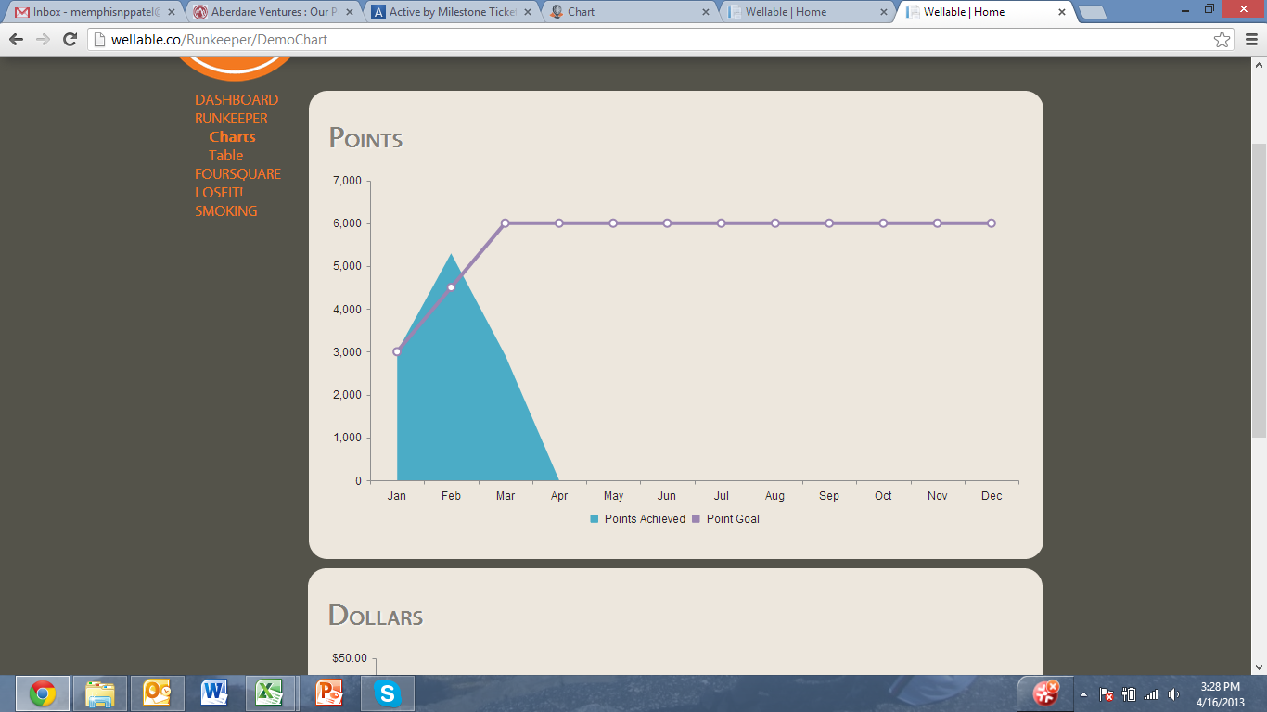Click the "May" x-axis label
This screenshot has width=1267, height=712.
coord(613,496)
